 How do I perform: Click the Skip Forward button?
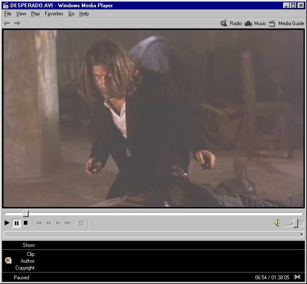[x=67, y=223]
